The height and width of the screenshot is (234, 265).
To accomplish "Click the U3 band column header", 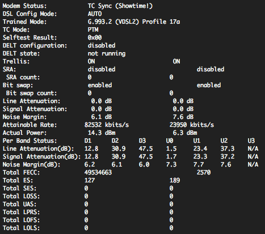I will pyautogui.click(x=251, y=141).
